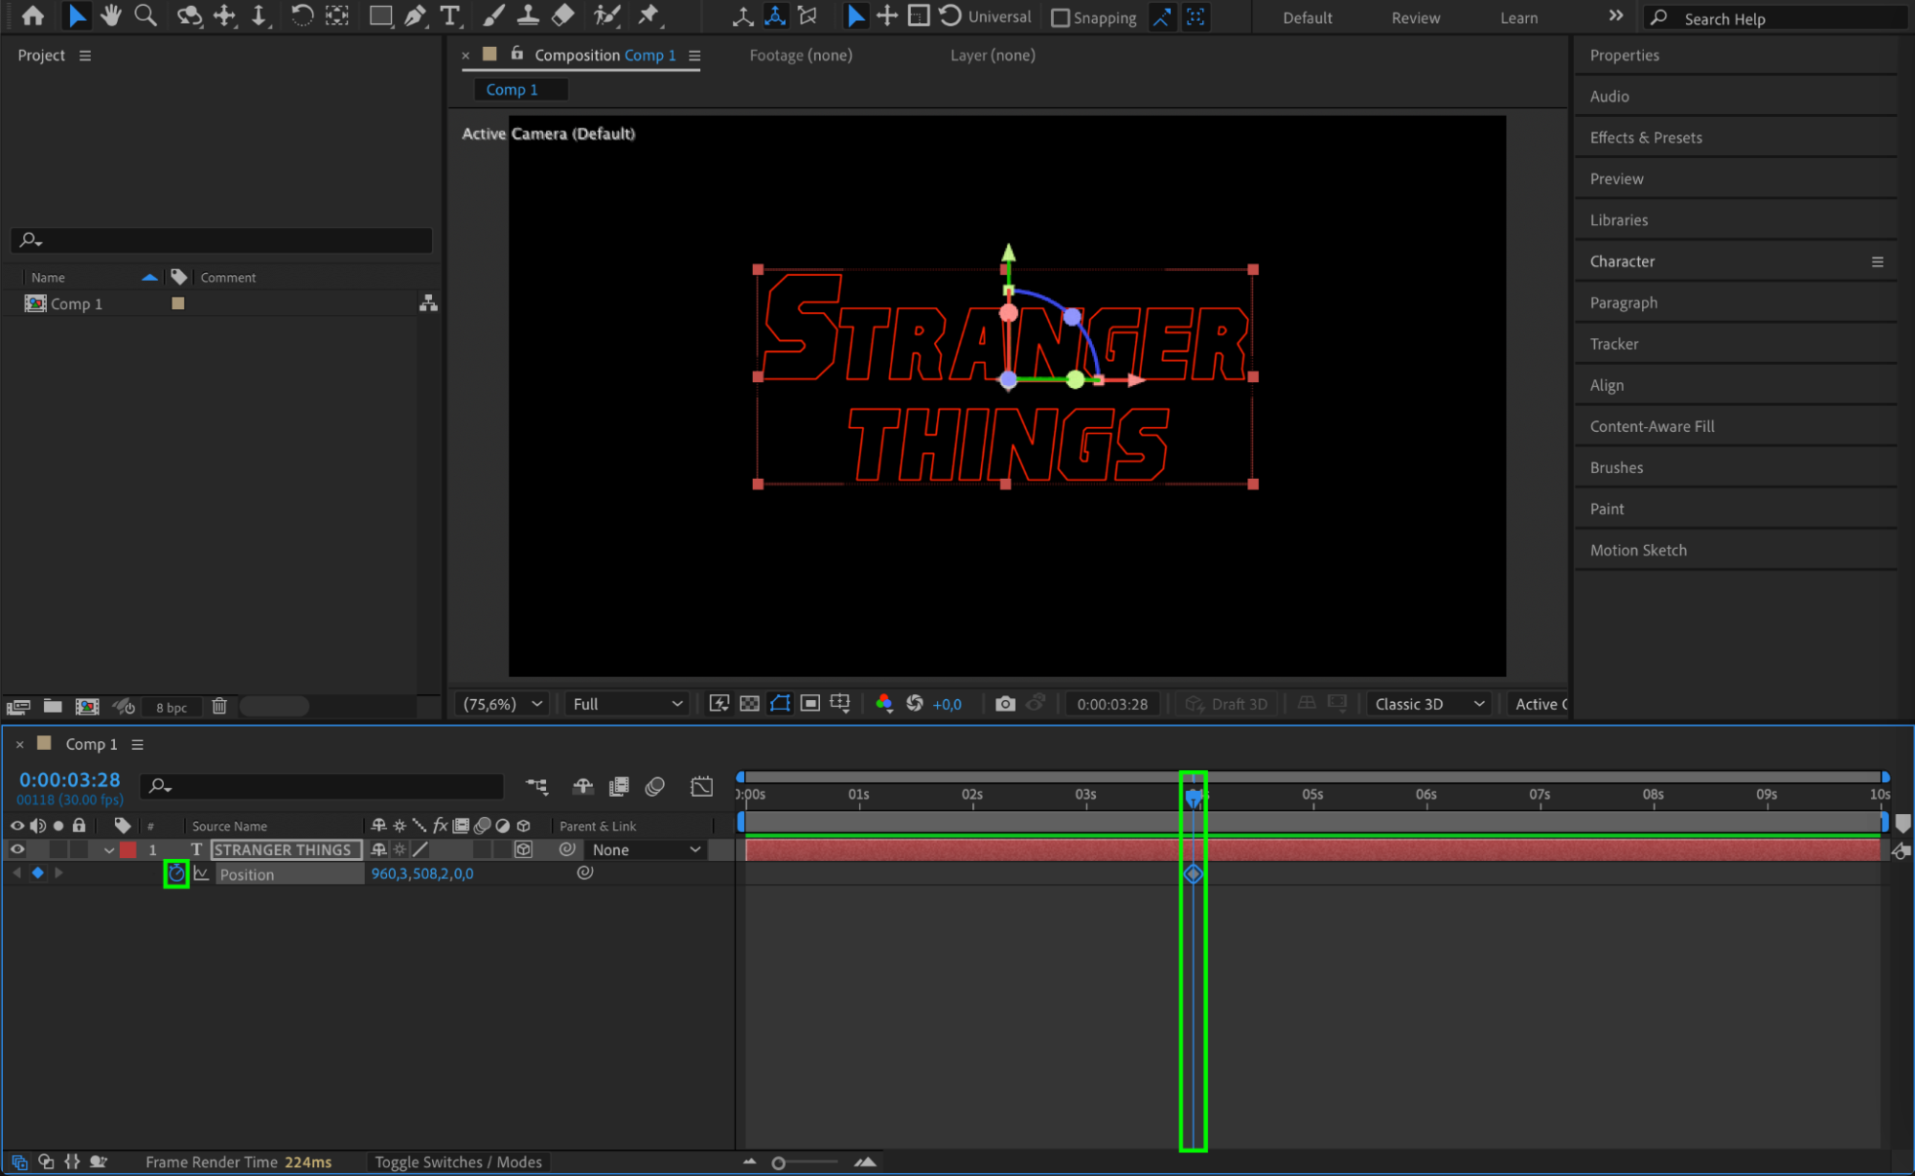
Task: Hide the STRANGER THINGS layer with eye icon
Action: click(x=17, y=849)
